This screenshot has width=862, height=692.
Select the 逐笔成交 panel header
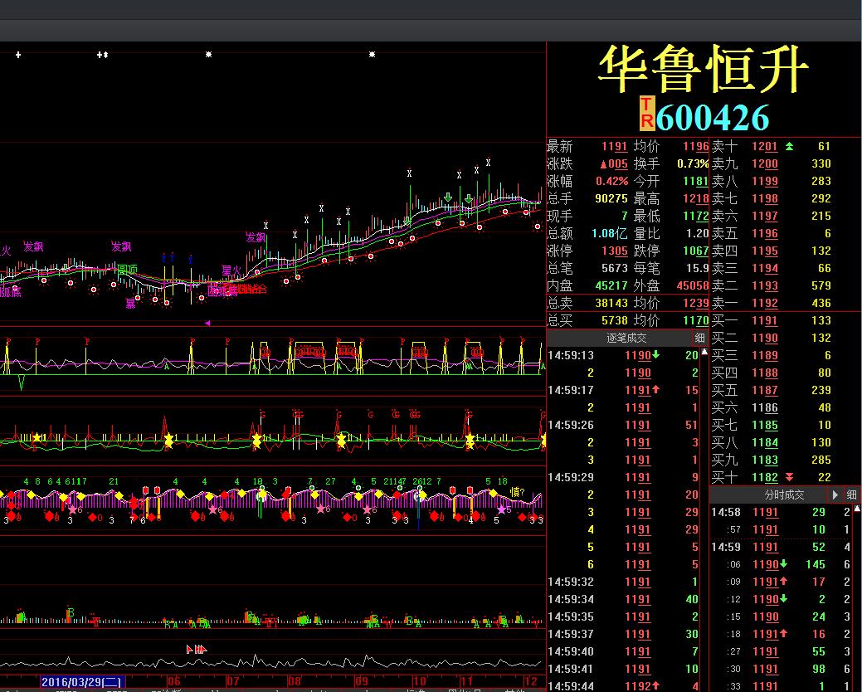[626, 338]
